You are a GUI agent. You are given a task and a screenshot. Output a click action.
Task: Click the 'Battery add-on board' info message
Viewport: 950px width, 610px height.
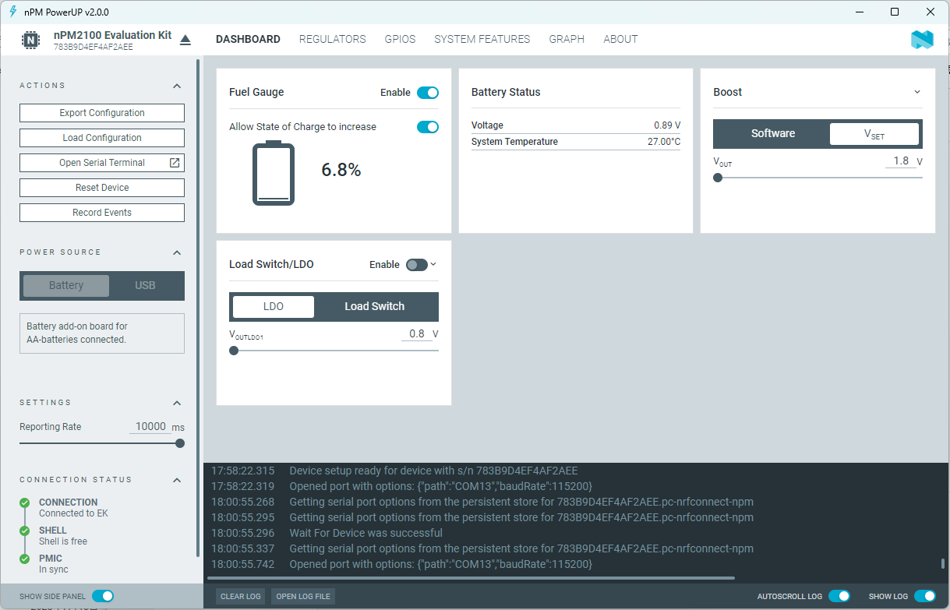(102, 333)
